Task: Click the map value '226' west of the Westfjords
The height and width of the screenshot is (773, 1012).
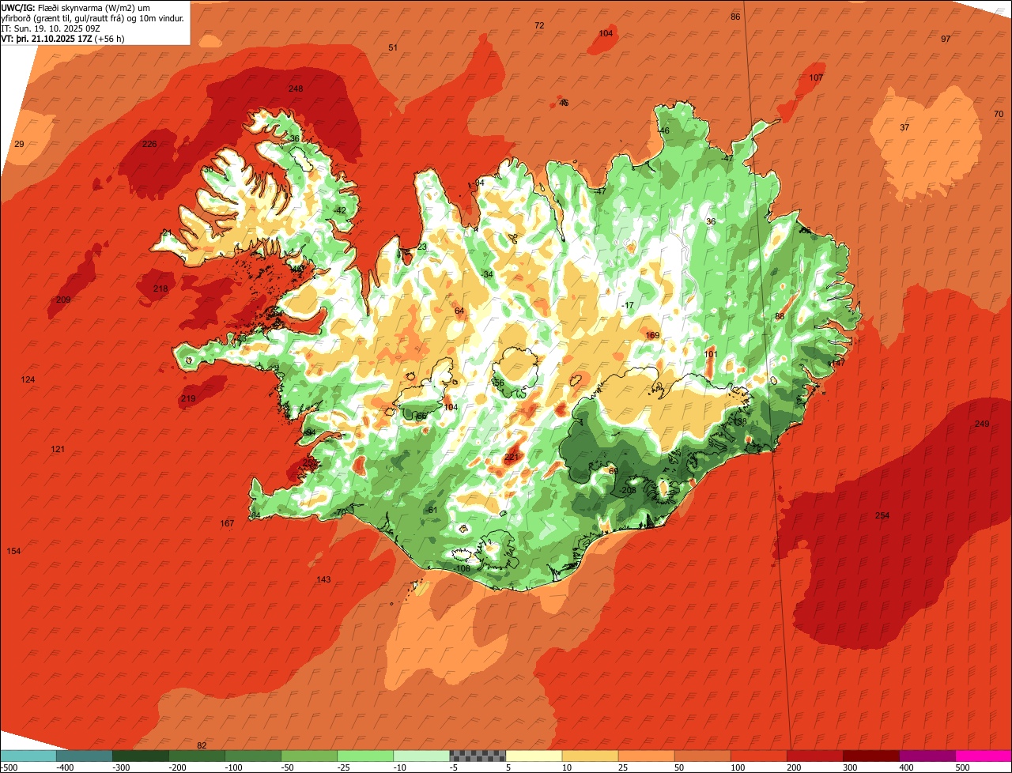Action: click(149, 144)
